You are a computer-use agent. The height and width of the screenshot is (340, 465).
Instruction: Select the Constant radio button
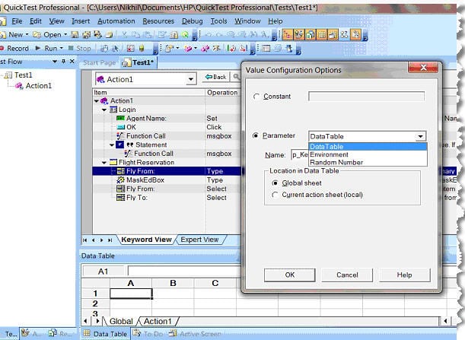pos(256,97)
